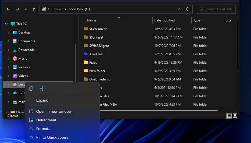Click the vertical scrollbar of file list
This screenshot has width=251, height=143.
(237, 46)
